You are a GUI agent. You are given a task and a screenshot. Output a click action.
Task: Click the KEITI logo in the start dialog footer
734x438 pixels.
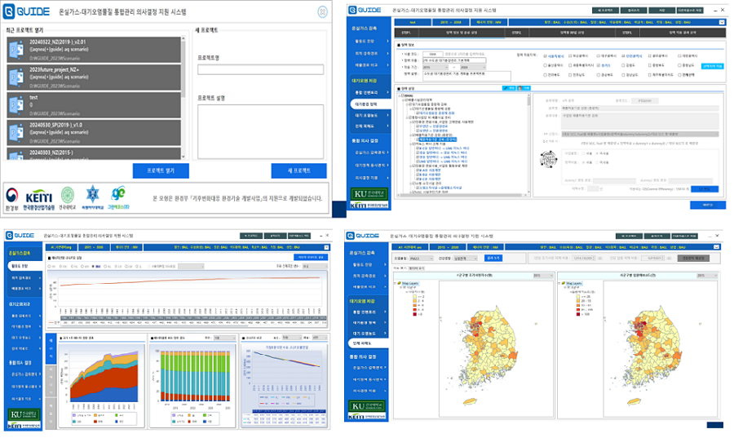pyautogui.click(x=39, y=200)
